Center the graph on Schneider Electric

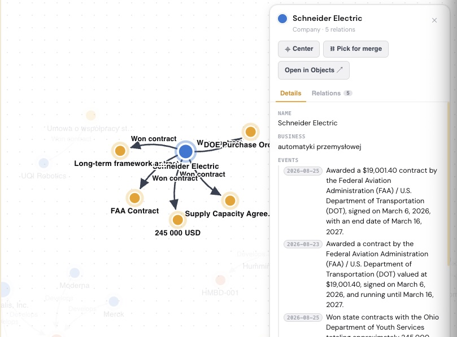click(299, 49)
